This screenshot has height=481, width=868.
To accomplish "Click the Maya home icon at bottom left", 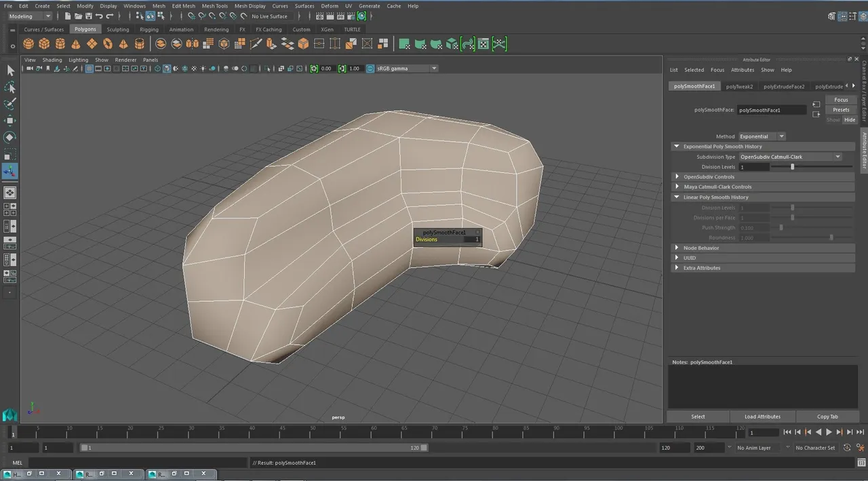I will point(9,414).
